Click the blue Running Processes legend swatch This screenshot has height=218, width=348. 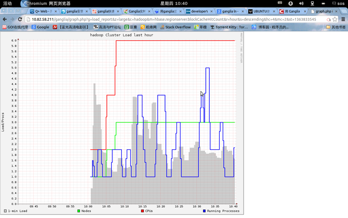[x=204, y=211]
